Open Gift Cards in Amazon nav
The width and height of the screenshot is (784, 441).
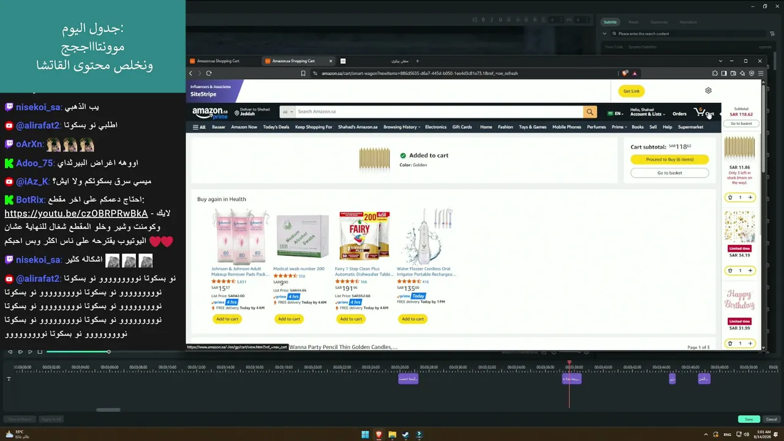tap(462, 127)
